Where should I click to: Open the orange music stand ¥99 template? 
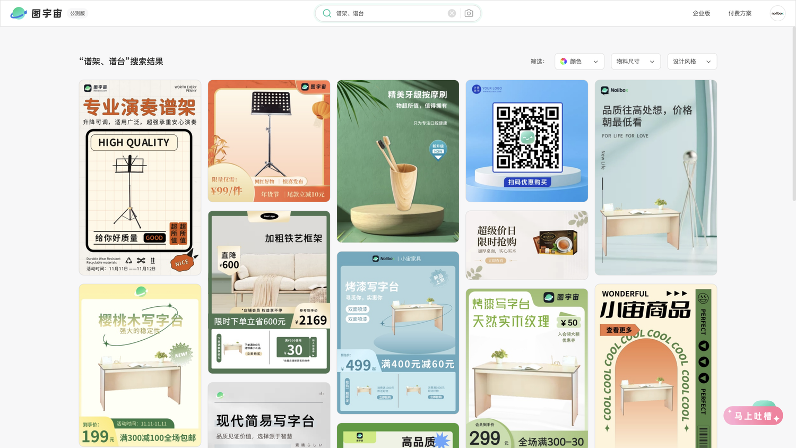(269, 141)
